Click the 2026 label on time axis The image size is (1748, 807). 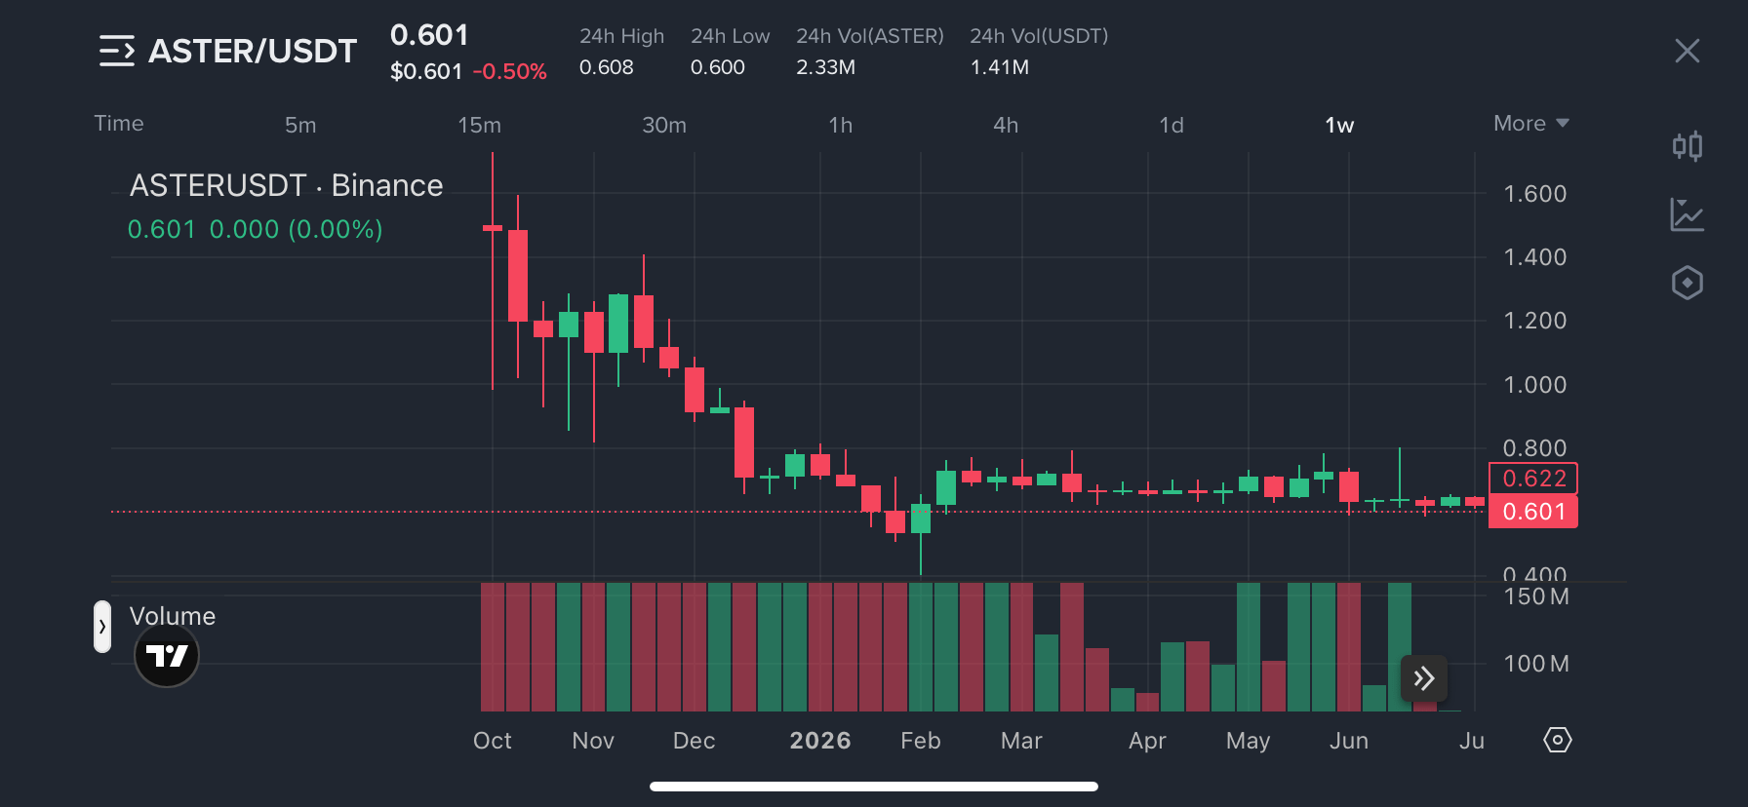(820, 741)
